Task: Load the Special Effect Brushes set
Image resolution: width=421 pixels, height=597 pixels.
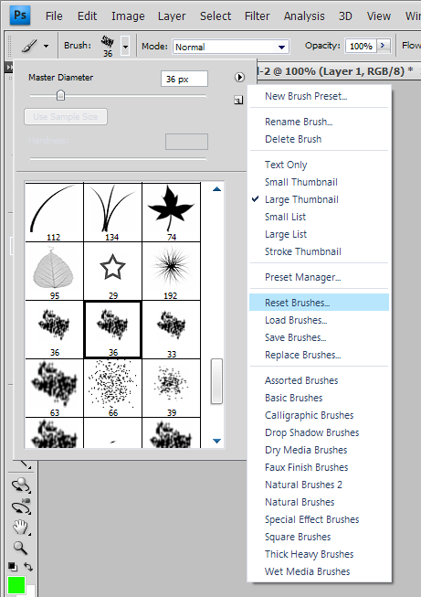Action: [x=311, y=519]
